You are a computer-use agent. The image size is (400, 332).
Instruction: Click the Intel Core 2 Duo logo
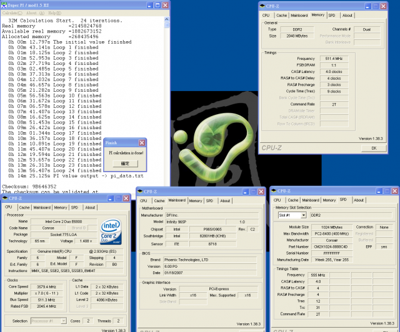click(x=111, y=232)
